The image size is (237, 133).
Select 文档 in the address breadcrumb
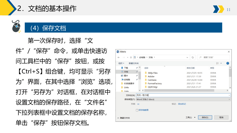click(x=150, y=57)
